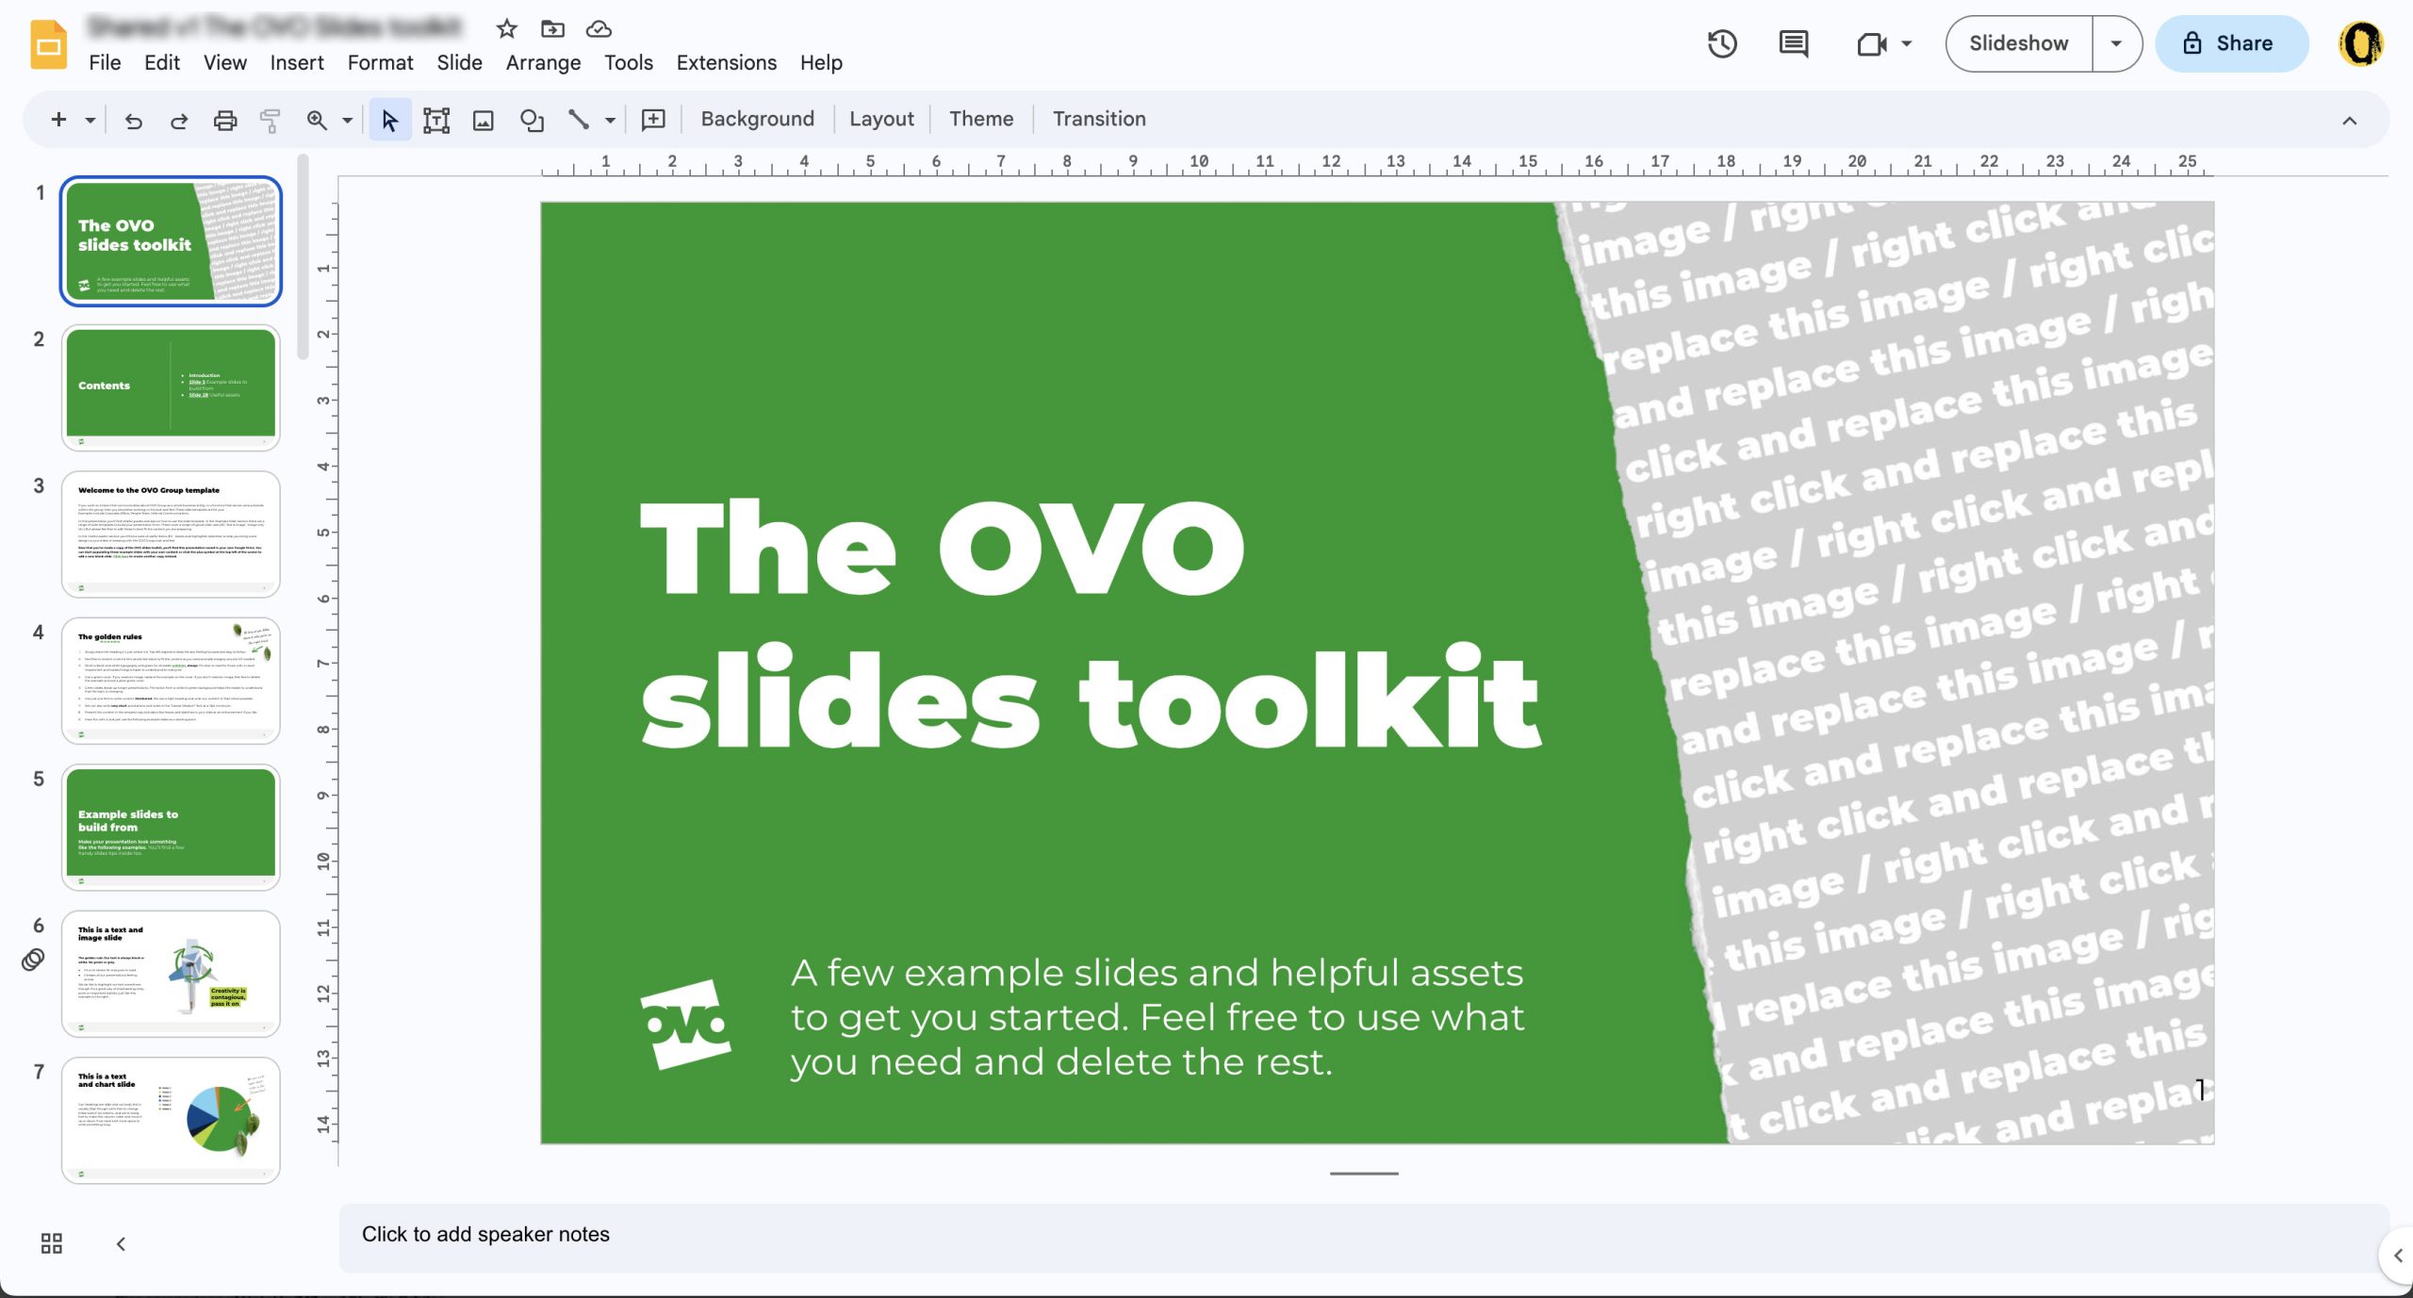This screenshot has width=2413, height=1298.
Task: Select slide 4 golden rules thumbnail
Action: [171, 681]
